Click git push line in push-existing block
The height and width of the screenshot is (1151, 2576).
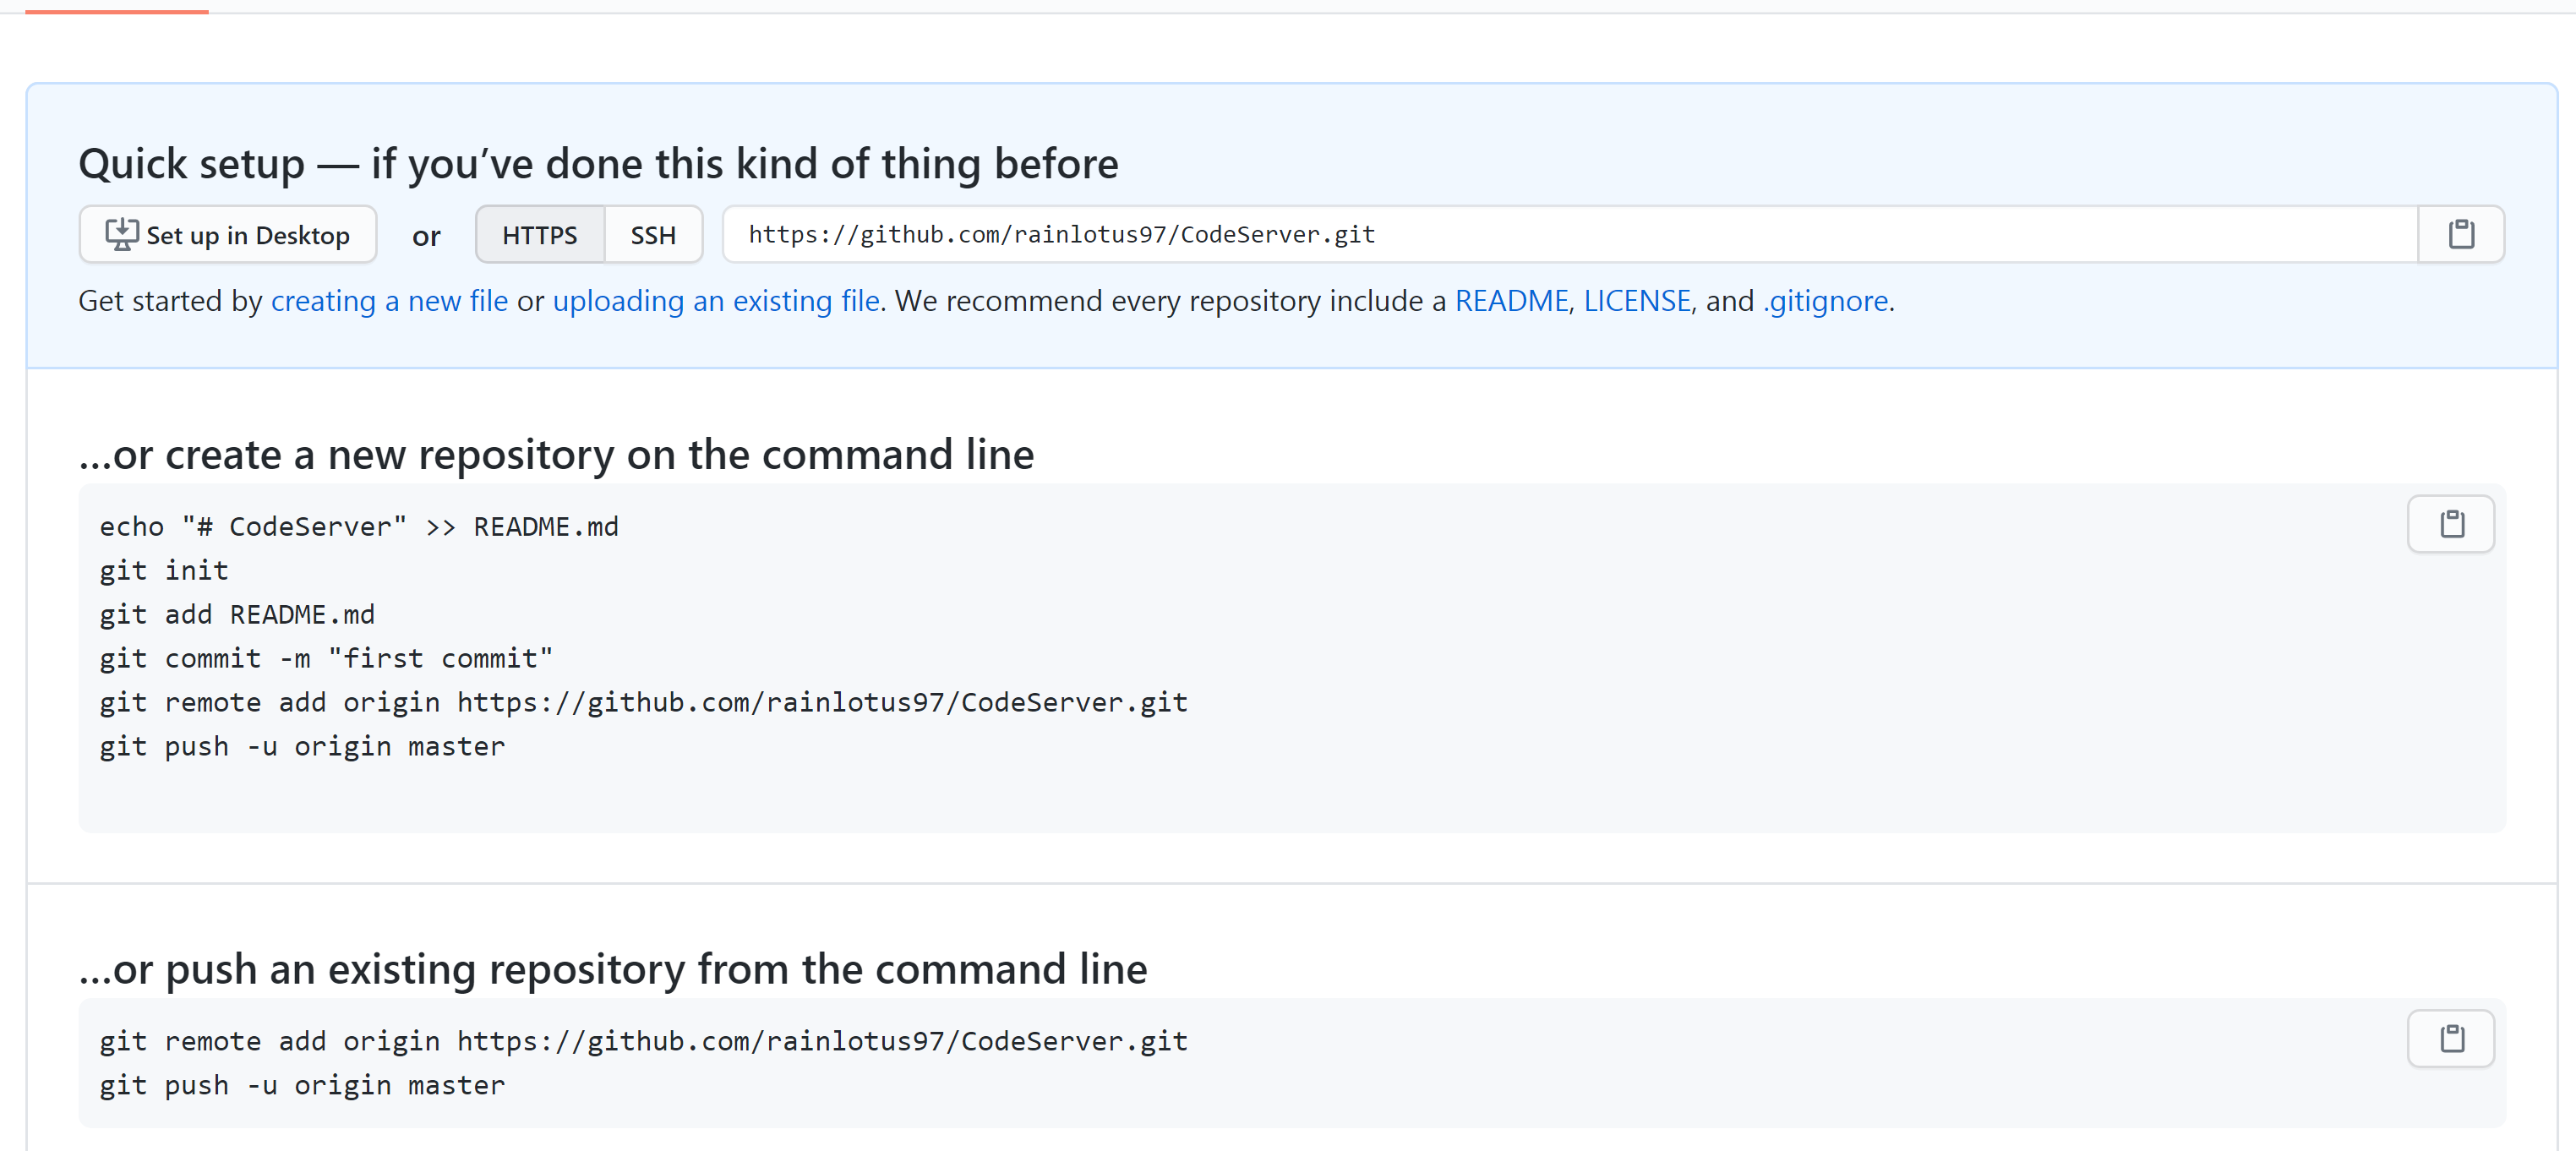302,1086
